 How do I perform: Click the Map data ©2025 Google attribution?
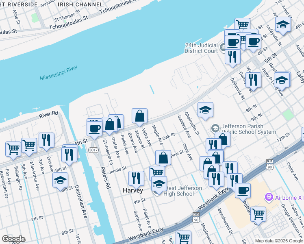(279, 241)
